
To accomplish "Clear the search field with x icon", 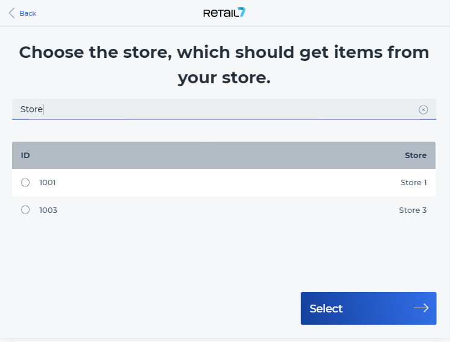I will (x=423, y=110).
